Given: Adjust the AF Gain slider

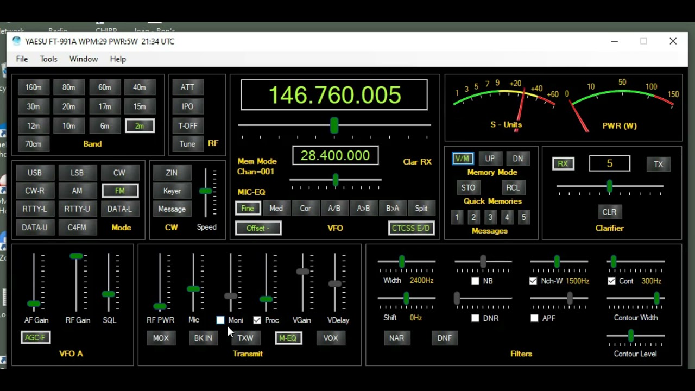Looking at the screenshot, I should [x=34, y=304].
